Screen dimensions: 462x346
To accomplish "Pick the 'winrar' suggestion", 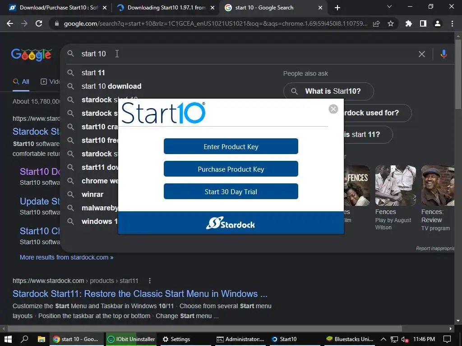I will point(92,195).
